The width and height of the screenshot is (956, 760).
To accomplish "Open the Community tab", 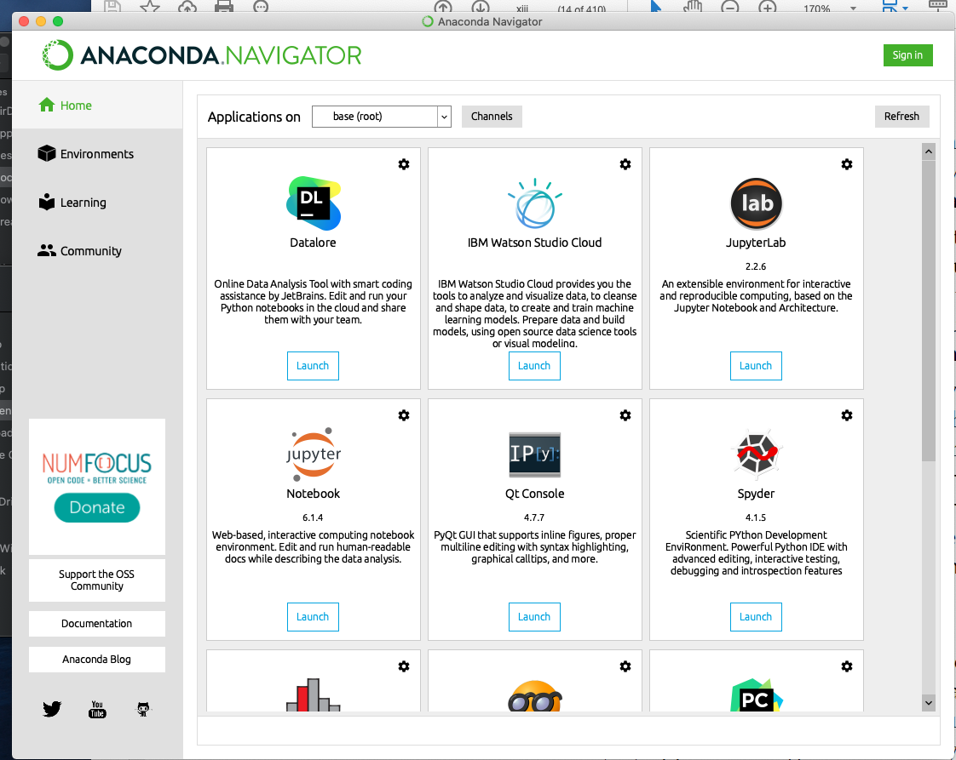I will pyautogui.click(x=90, y=251).
